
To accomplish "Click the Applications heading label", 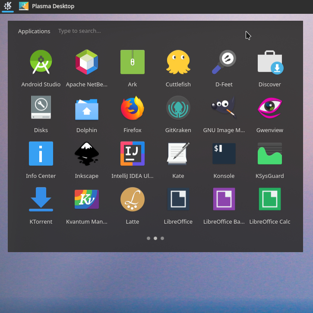I will pyautogui.click(x=34, y=32).
